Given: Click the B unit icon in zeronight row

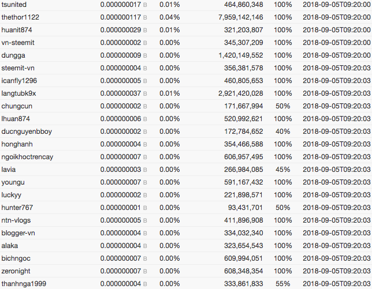Looking at the screenshot, I should click(145, 272).
